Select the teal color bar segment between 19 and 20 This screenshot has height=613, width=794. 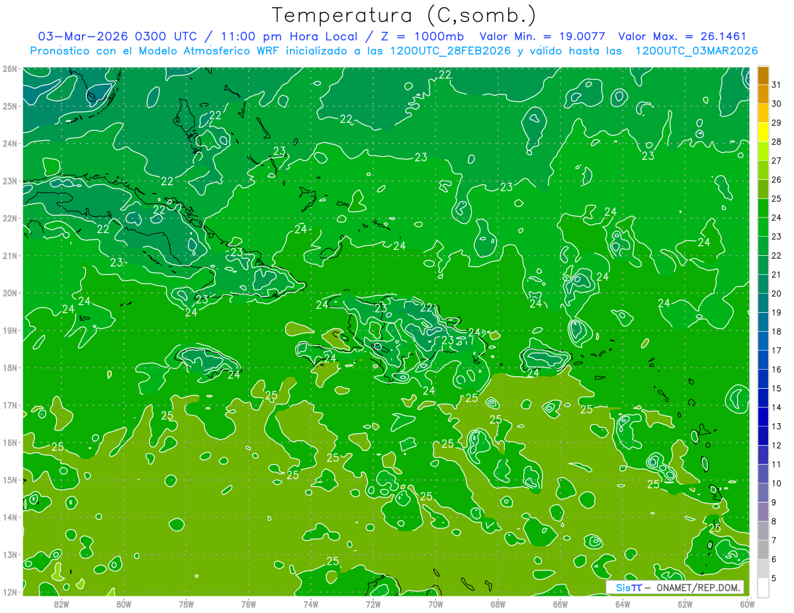(x=763, y=303)
